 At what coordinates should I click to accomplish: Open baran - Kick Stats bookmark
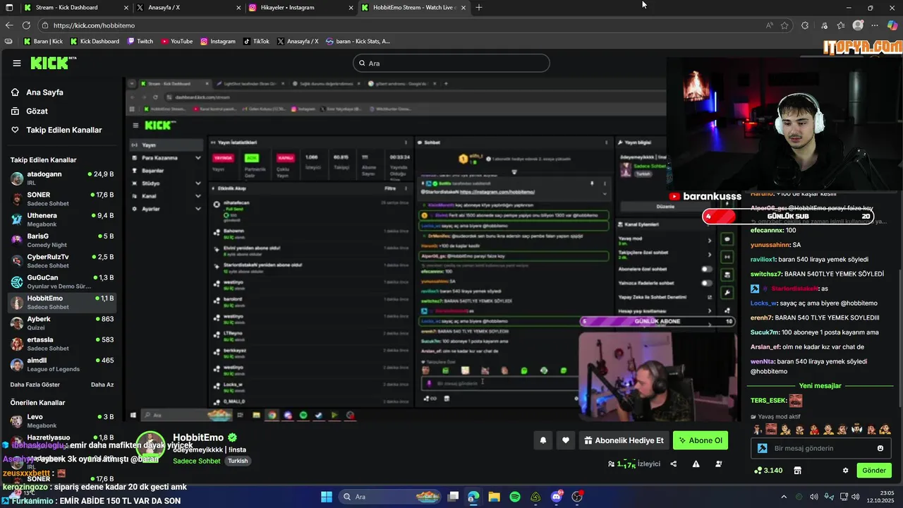point(358,41)
